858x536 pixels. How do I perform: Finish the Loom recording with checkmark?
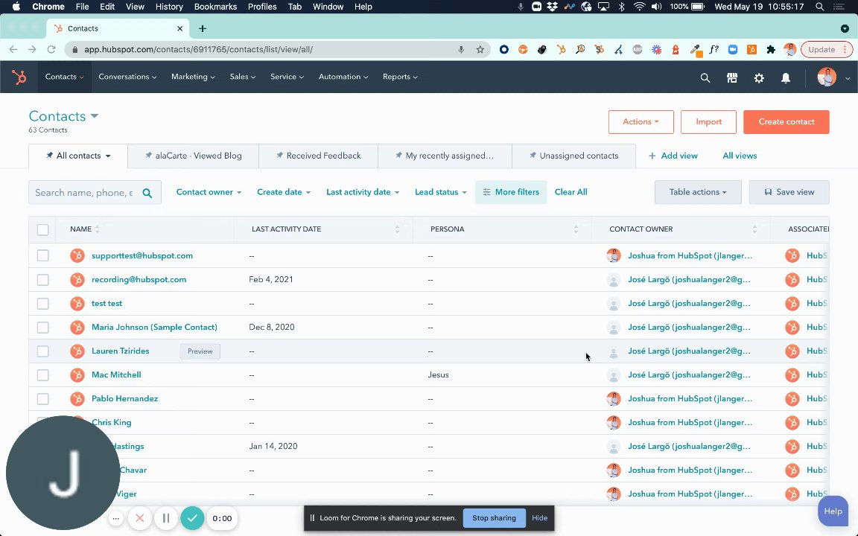point(192,518)
